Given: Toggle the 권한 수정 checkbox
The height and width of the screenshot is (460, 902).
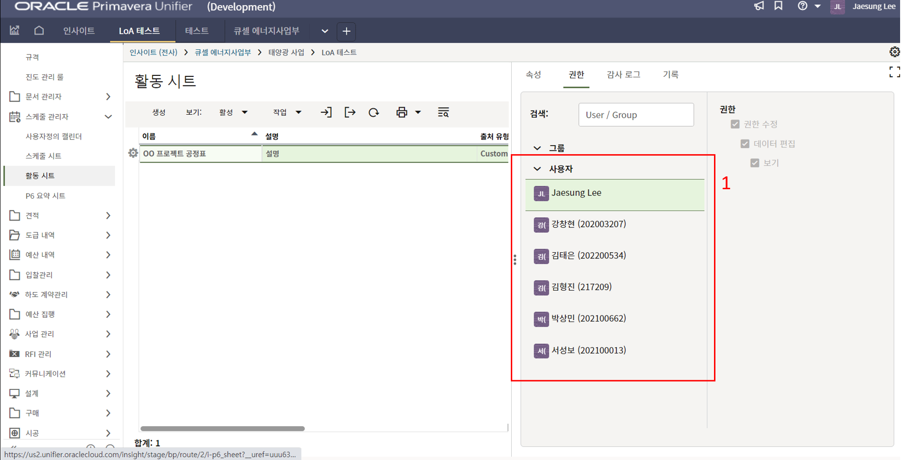Looking at the screenshot, I should pyautogui.click(x=735, y=124).
